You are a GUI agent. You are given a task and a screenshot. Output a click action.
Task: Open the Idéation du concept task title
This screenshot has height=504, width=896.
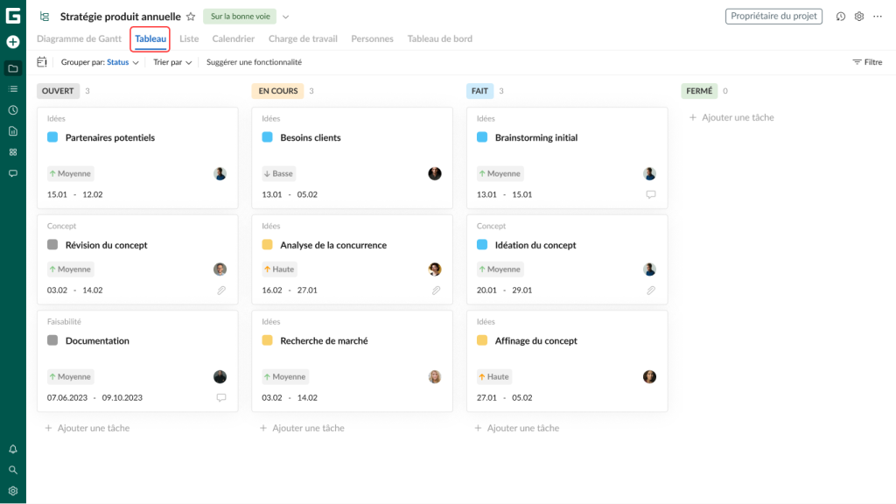tap(535, 245)
